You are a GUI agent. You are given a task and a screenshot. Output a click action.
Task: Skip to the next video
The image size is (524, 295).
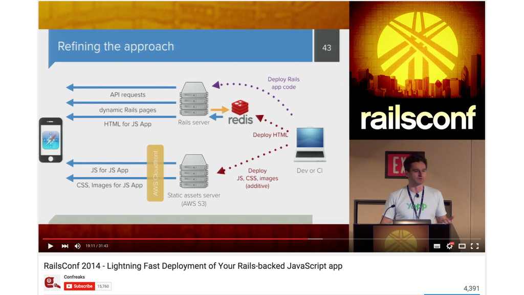tap(65, 246)
